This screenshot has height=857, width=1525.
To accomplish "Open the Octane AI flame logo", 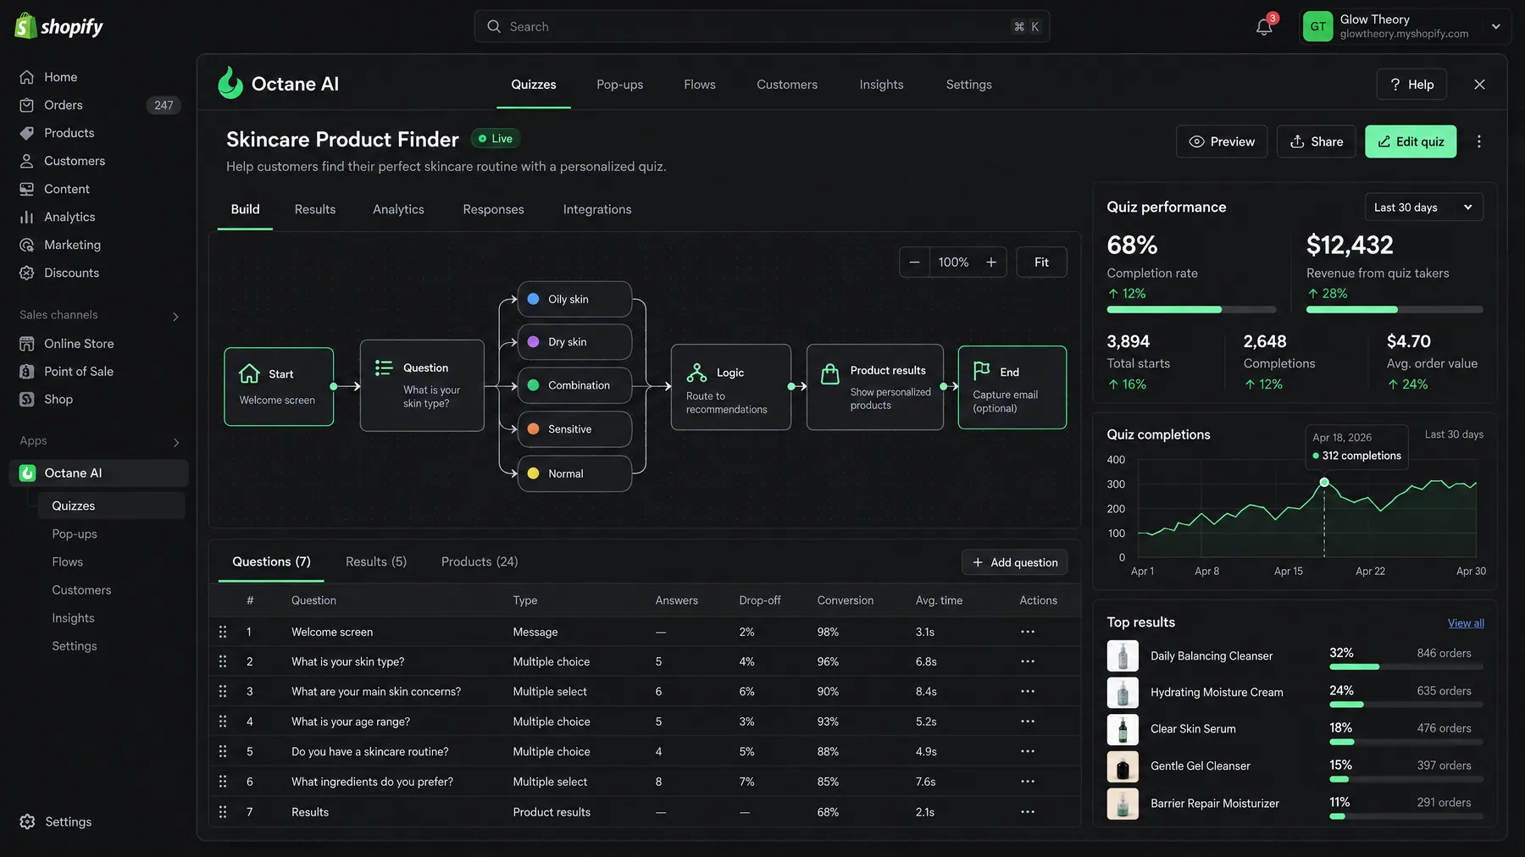I will (x=230, y=83).
